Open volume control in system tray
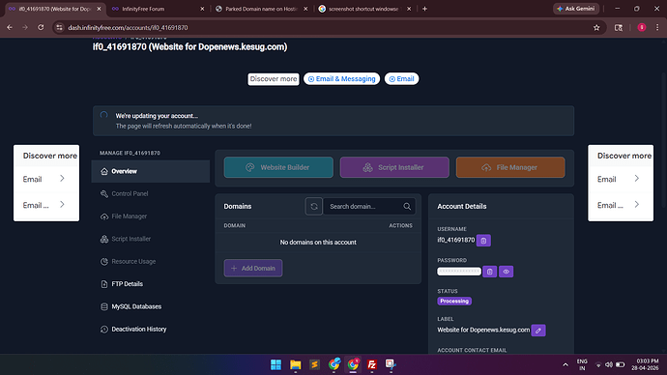 point(609,364)
